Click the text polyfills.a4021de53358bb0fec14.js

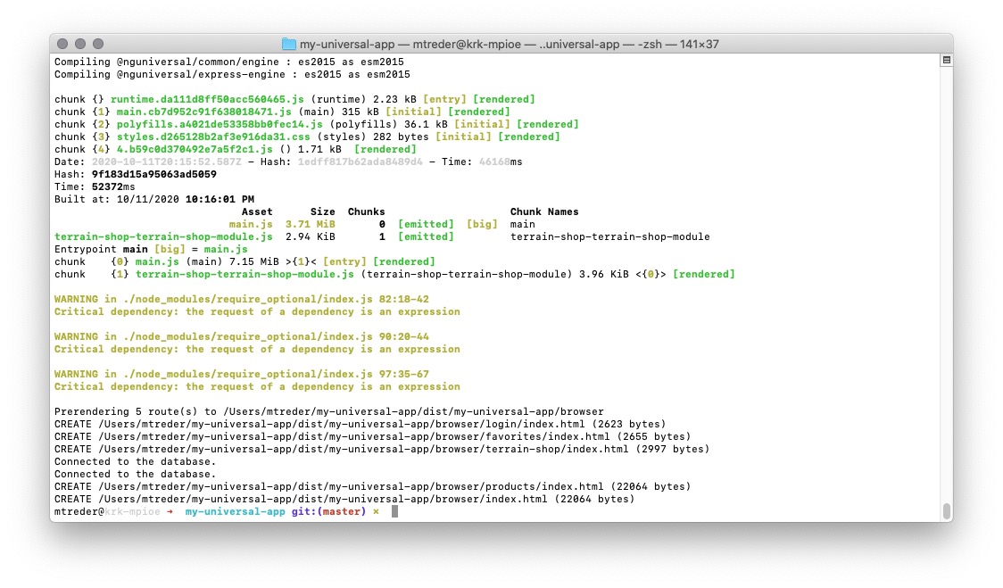pyautogui.click(x=220, y=124)
